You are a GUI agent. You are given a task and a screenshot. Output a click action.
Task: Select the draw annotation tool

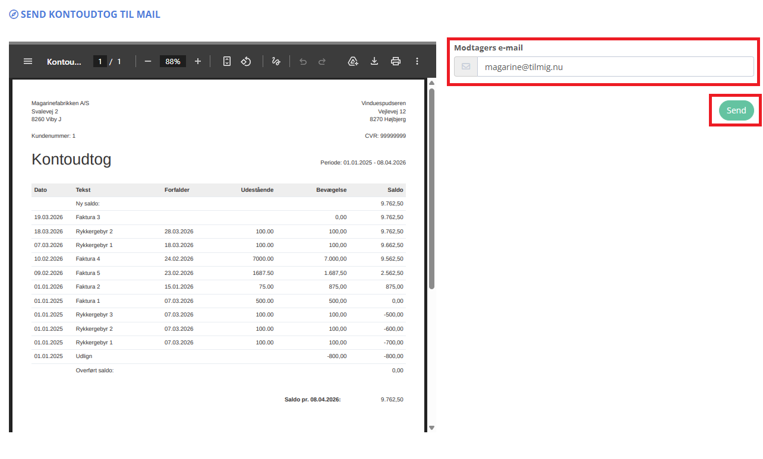click(276, 61)
